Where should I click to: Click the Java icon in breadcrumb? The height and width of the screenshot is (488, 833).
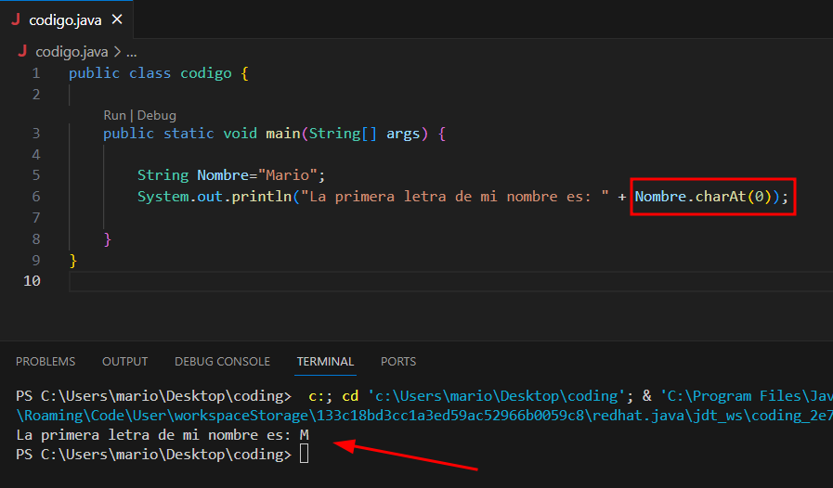(22, 51)
